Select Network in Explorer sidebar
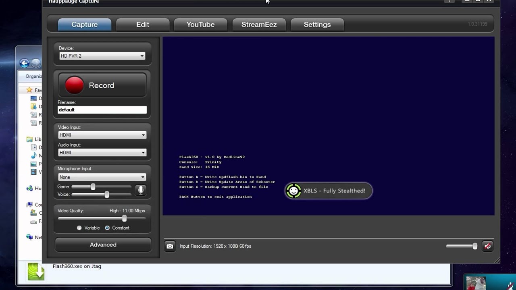The image size is (516, 290). 34,237
